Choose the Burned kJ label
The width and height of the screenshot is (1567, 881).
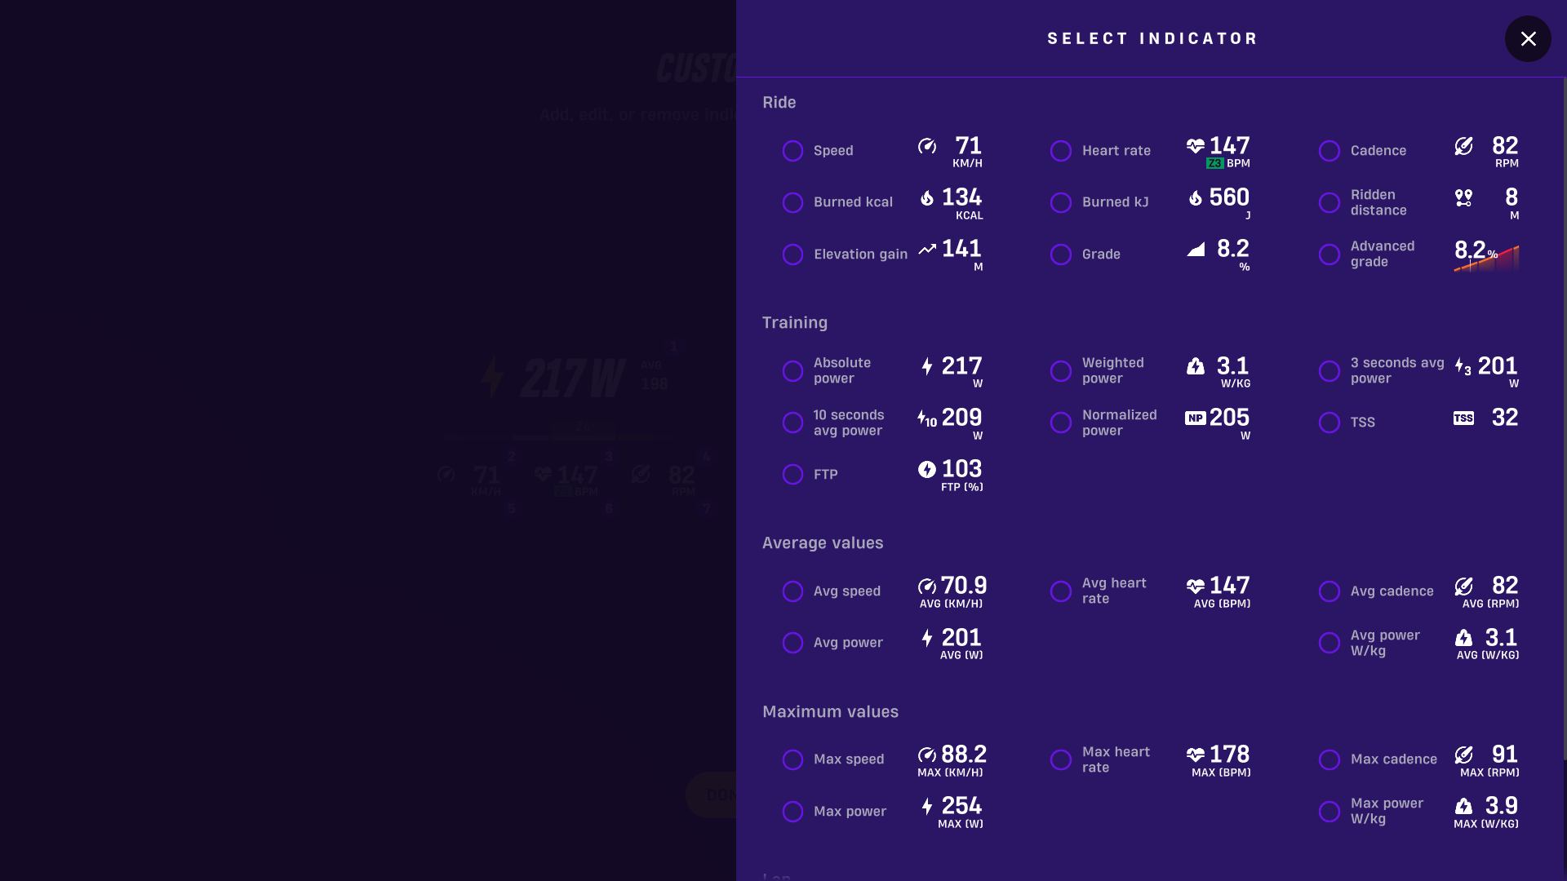pos(1115,202)
